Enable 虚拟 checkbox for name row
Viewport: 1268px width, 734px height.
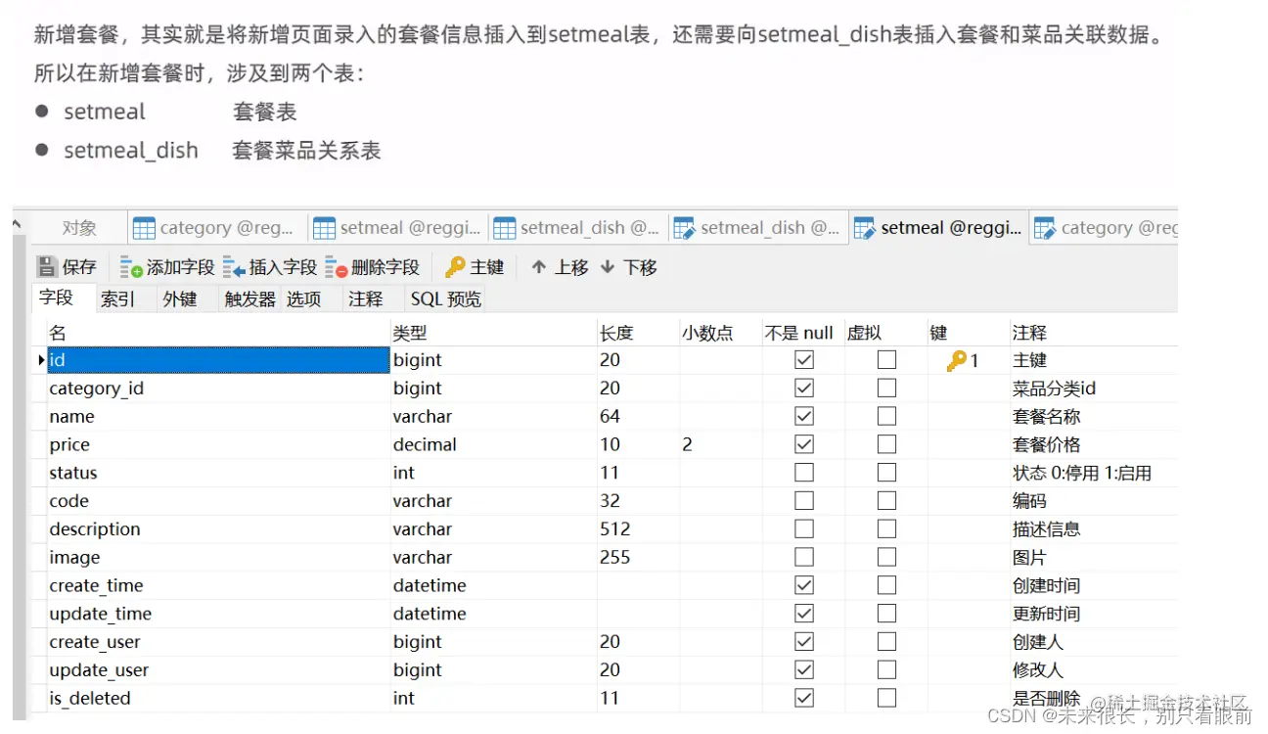pos(886,417)
